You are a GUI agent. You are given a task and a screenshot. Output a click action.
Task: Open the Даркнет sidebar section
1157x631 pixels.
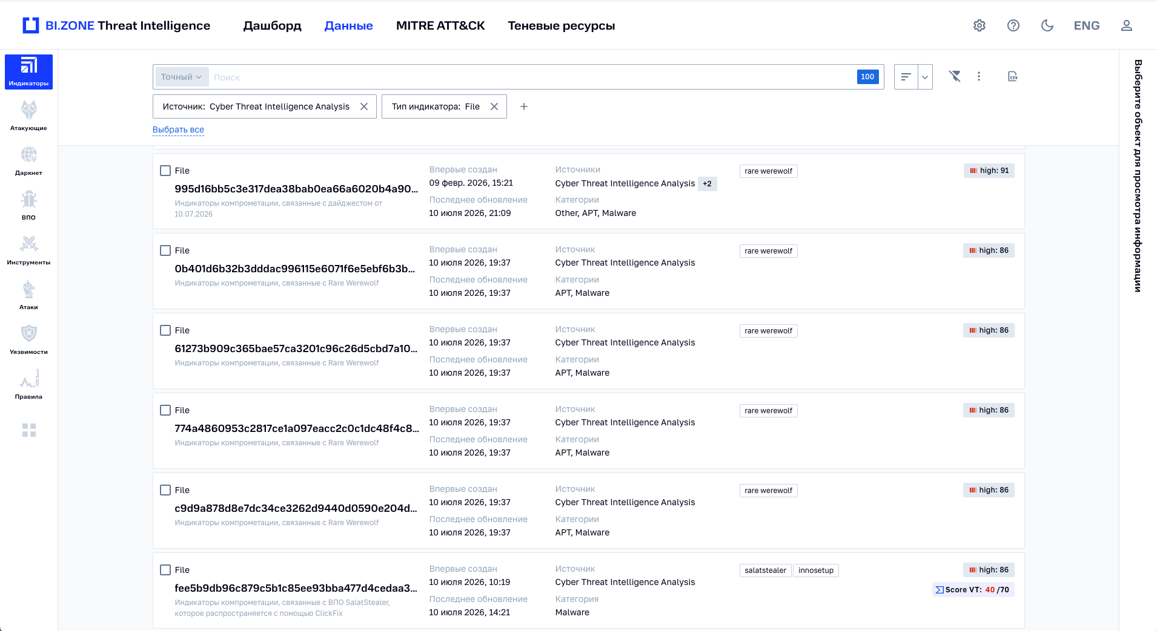(x=28, y=161)
